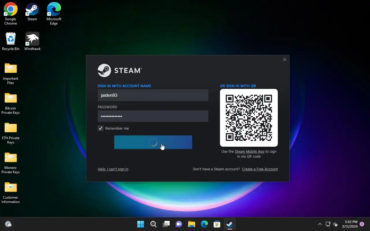
Task: Open taskbar Search
Action: pyautogui.click(x=153, y=224)
